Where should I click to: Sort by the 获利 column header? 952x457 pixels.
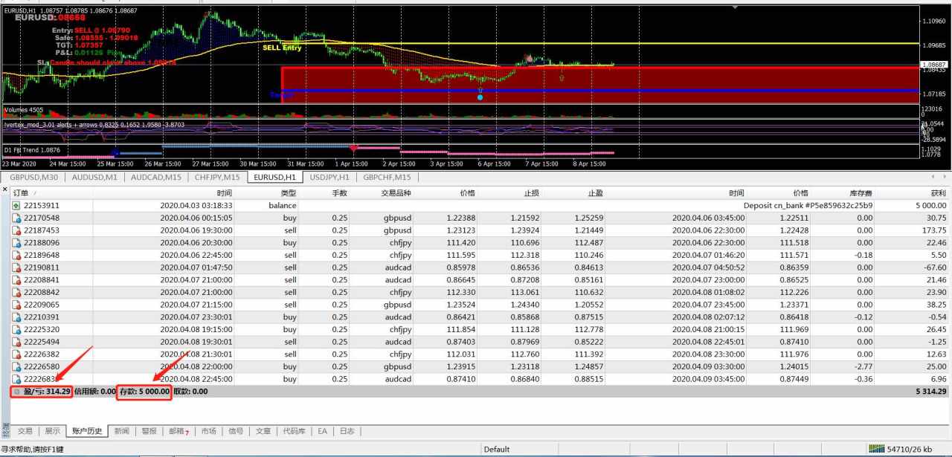tap(938, 193)
